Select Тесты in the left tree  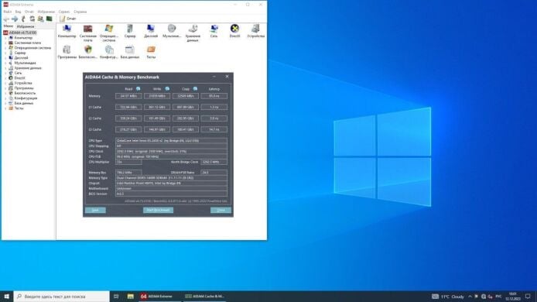[19, 108]
